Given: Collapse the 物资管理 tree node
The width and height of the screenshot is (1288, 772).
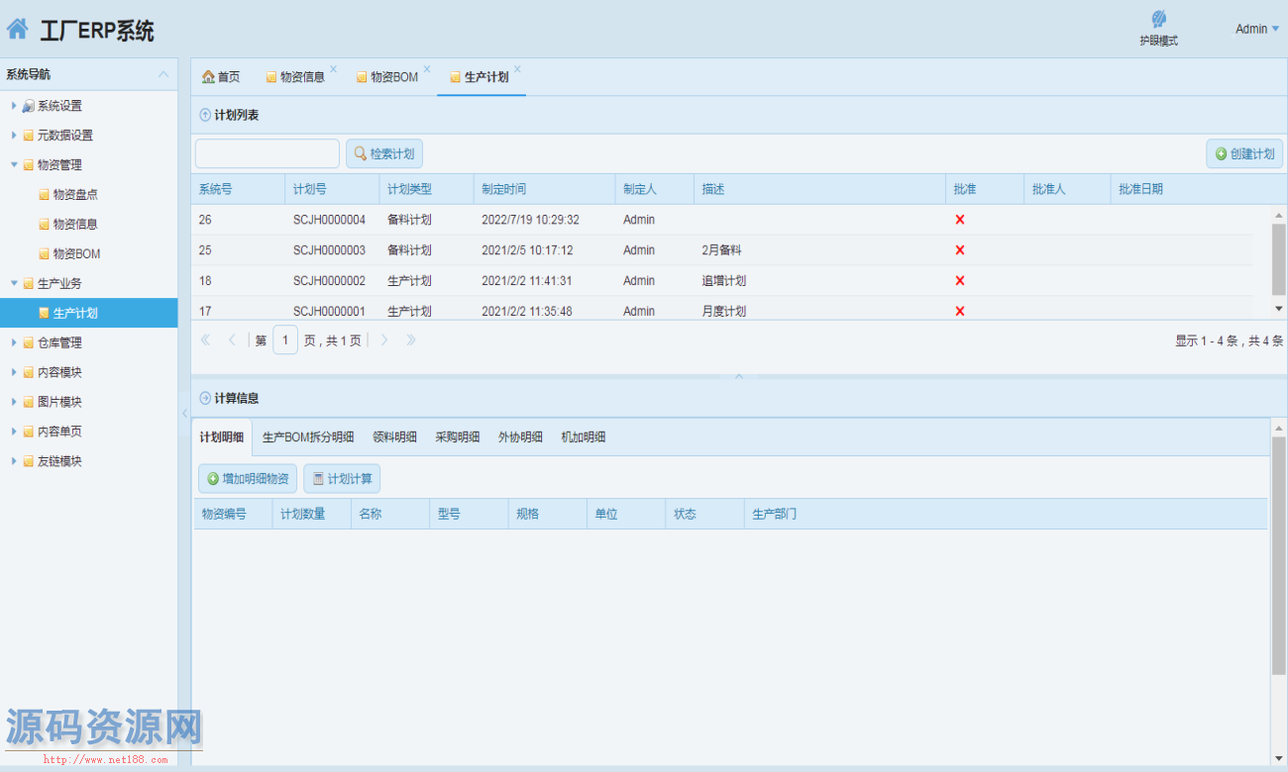Looking at the screenshot, I should click(14, 165).
